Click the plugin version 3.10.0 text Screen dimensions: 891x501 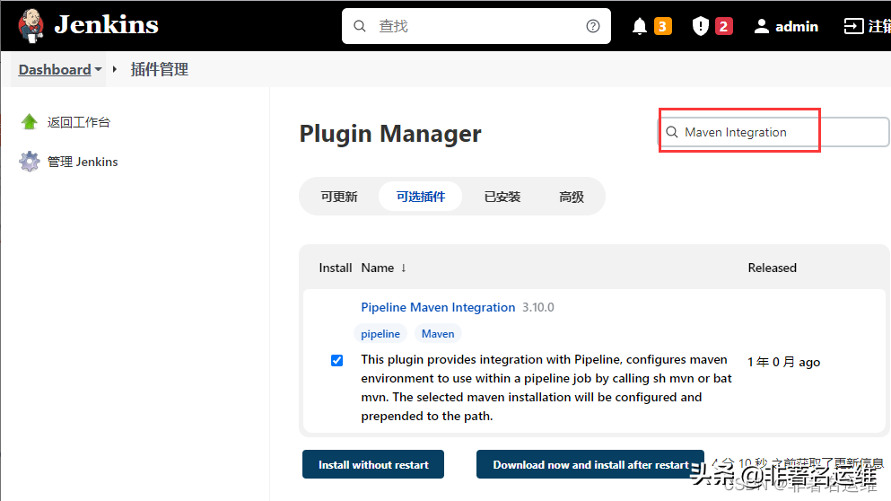coord(538,307)
